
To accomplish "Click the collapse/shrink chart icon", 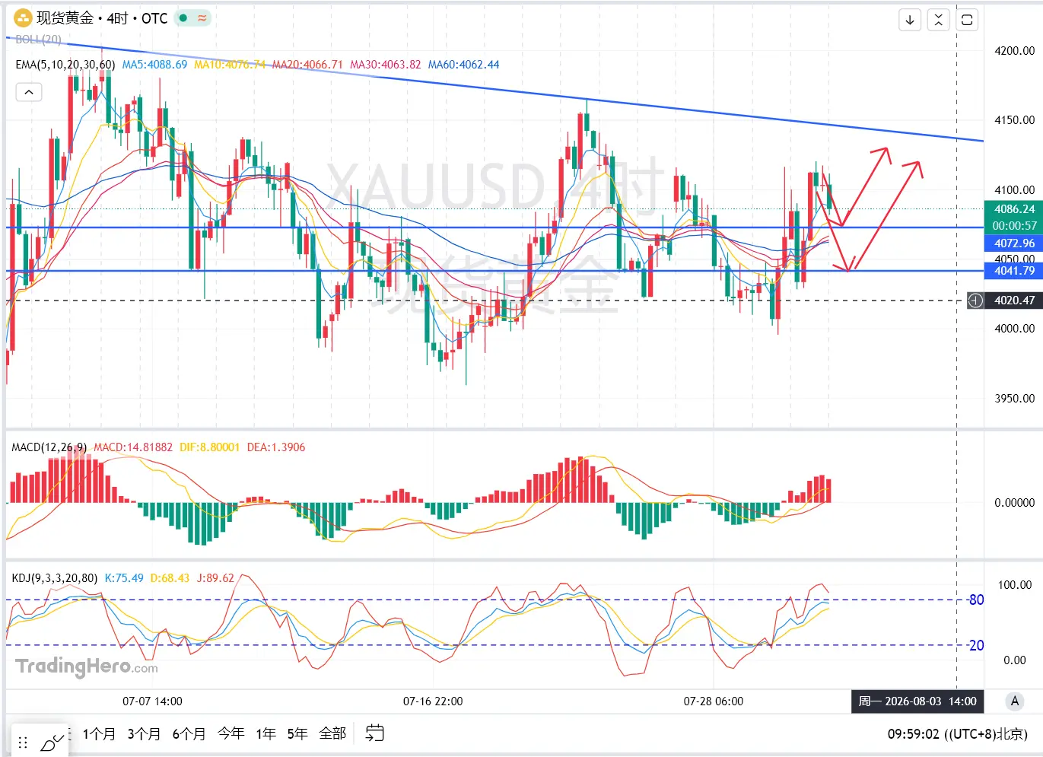I will click(x=939, y=20).
